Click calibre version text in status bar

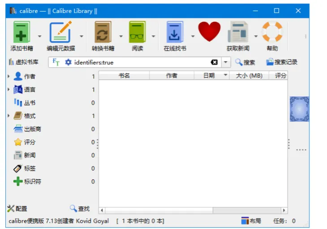(59, 221)
